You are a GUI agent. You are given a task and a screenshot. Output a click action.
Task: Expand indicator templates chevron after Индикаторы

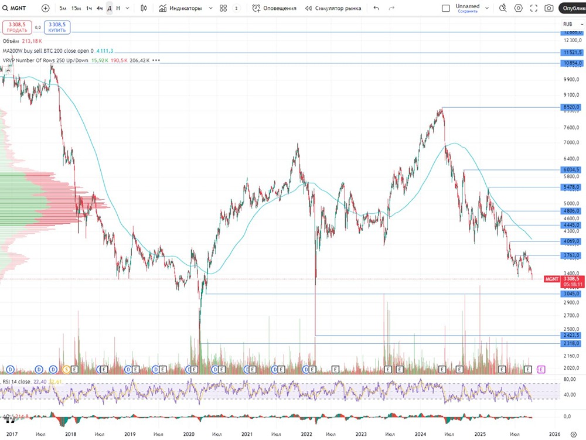(x=210, y=8)
